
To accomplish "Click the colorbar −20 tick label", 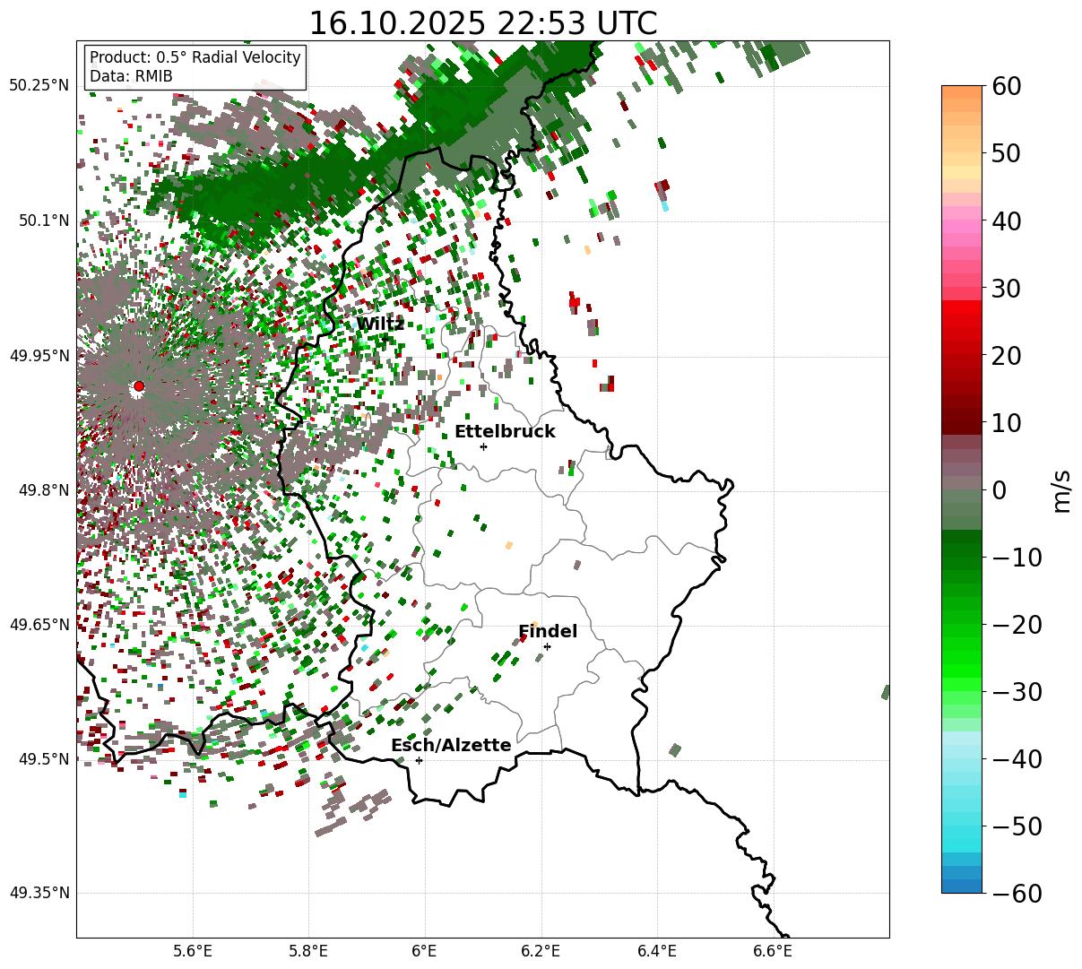I will tap(1017, 624).
